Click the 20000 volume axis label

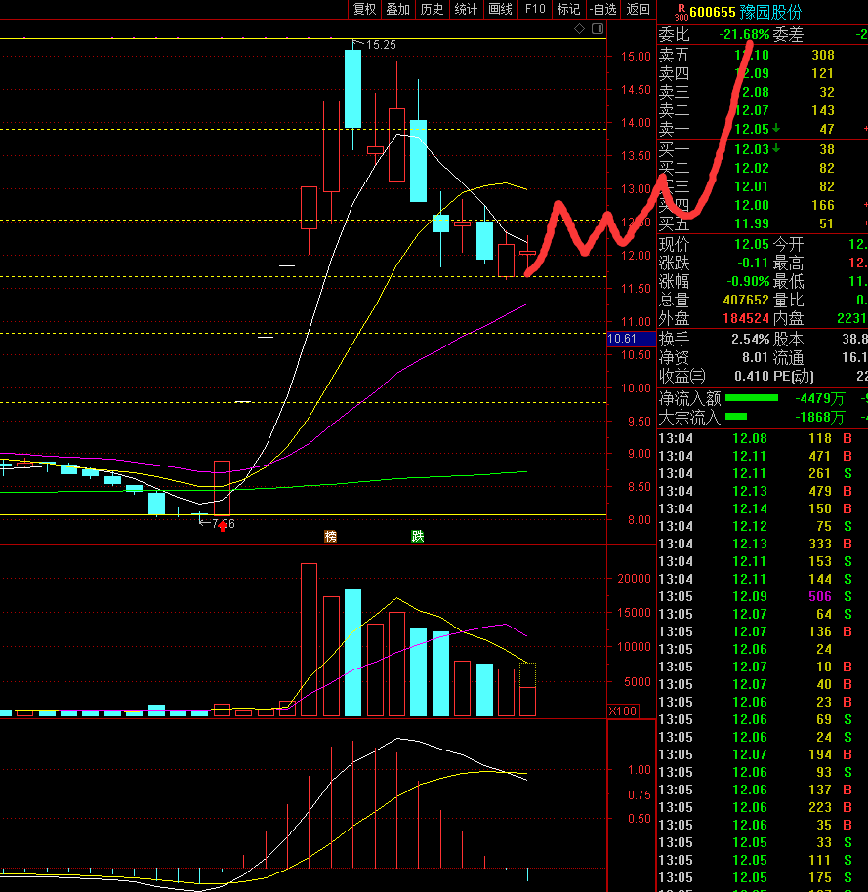[x=634, y=579]
